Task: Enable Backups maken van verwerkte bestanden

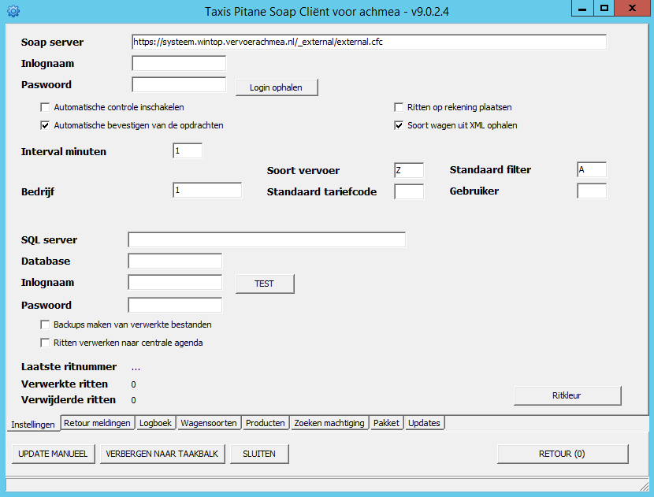Action: click(45, 325)
